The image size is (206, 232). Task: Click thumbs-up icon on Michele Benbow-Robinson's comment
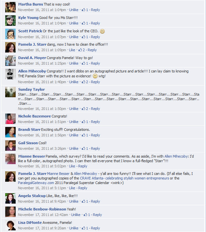click(85, 215)
